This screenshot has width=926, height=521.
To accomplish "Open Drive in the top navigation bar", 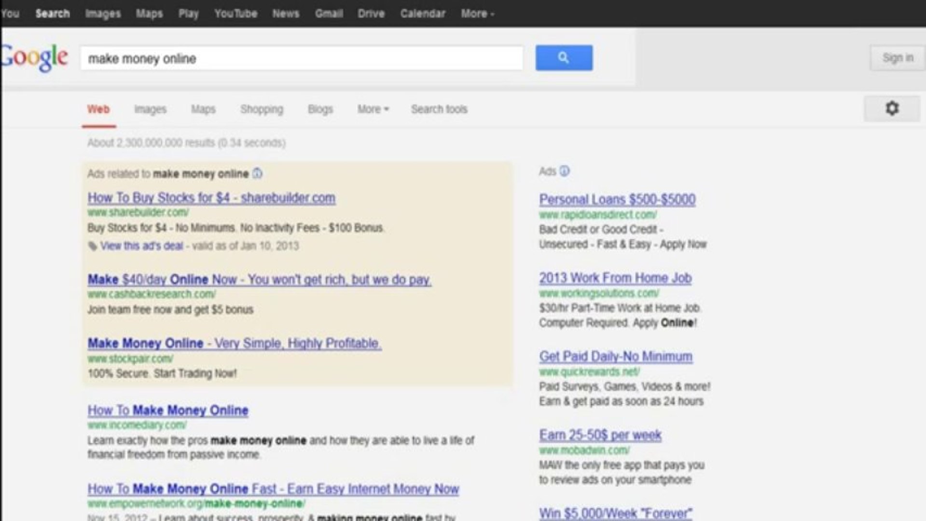I will point(371,14).
